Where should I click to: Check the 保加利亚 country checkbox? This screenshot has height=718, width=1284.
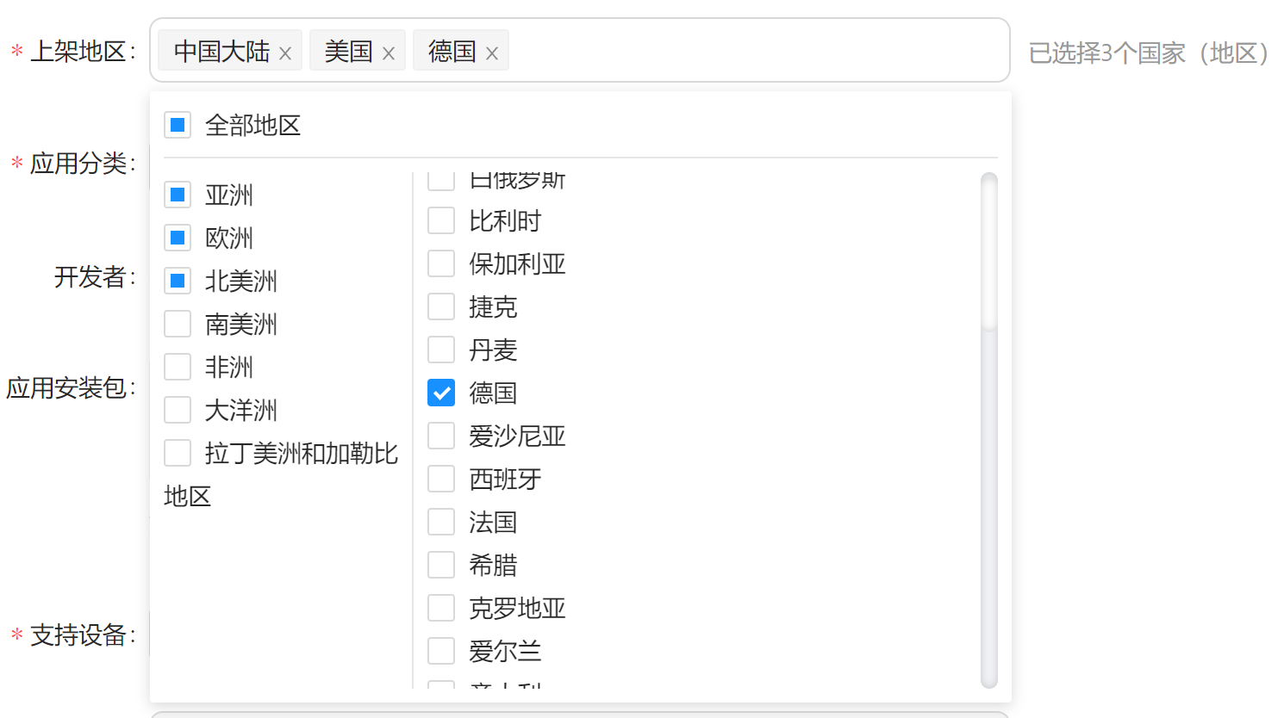[441, 264]
